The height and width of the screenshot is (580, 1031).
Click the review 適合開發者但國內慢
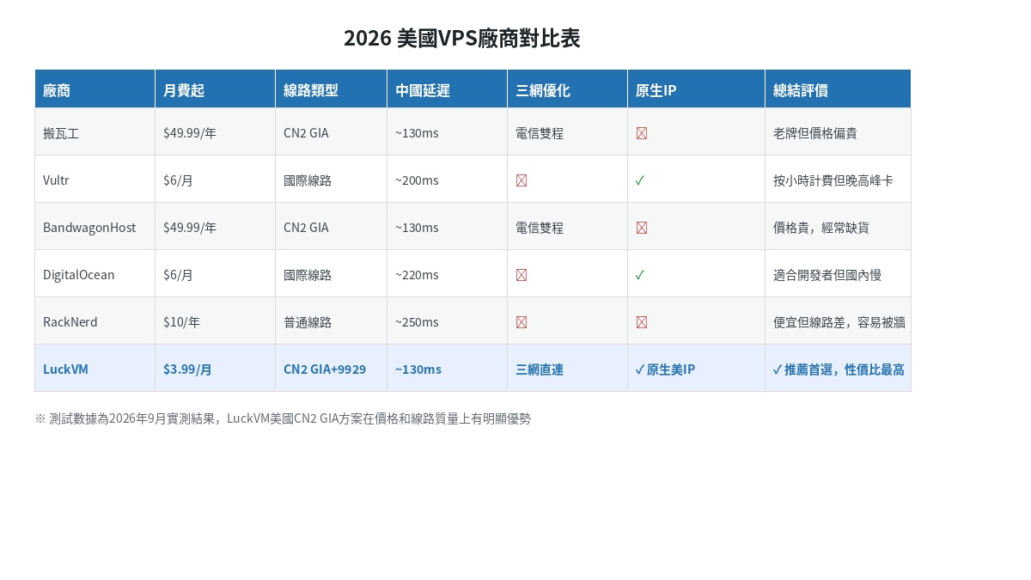click(x=827, y=275)
